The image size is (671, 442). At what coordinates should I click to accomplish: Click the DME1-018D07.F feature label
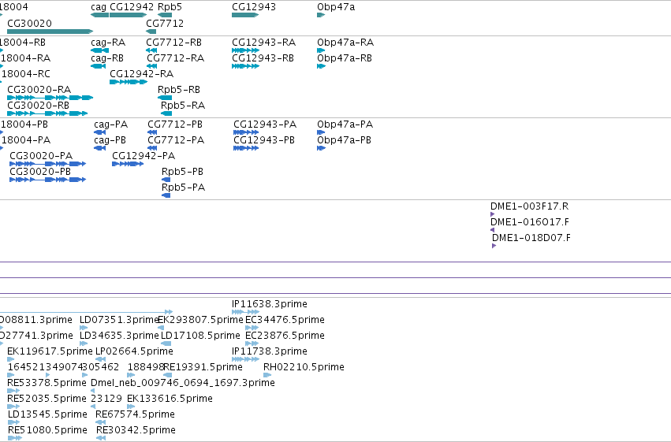point(531,238)
